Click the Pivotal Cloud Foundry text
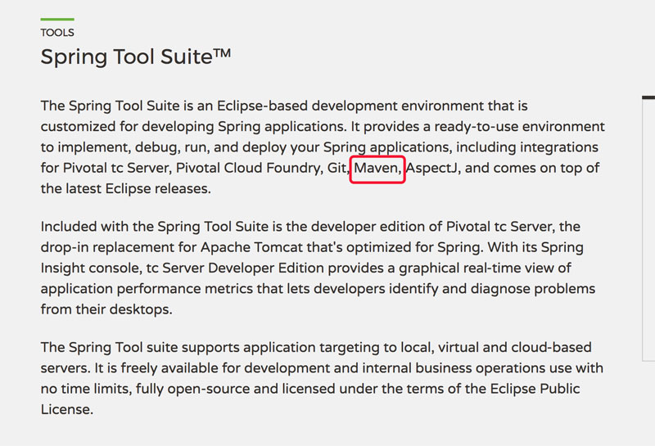655x446 pixels. click(x=268, y=169)
